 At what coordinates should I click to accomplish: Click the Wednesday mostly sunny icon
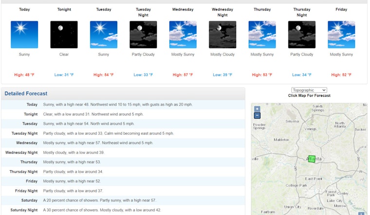[x=183, y=35]
